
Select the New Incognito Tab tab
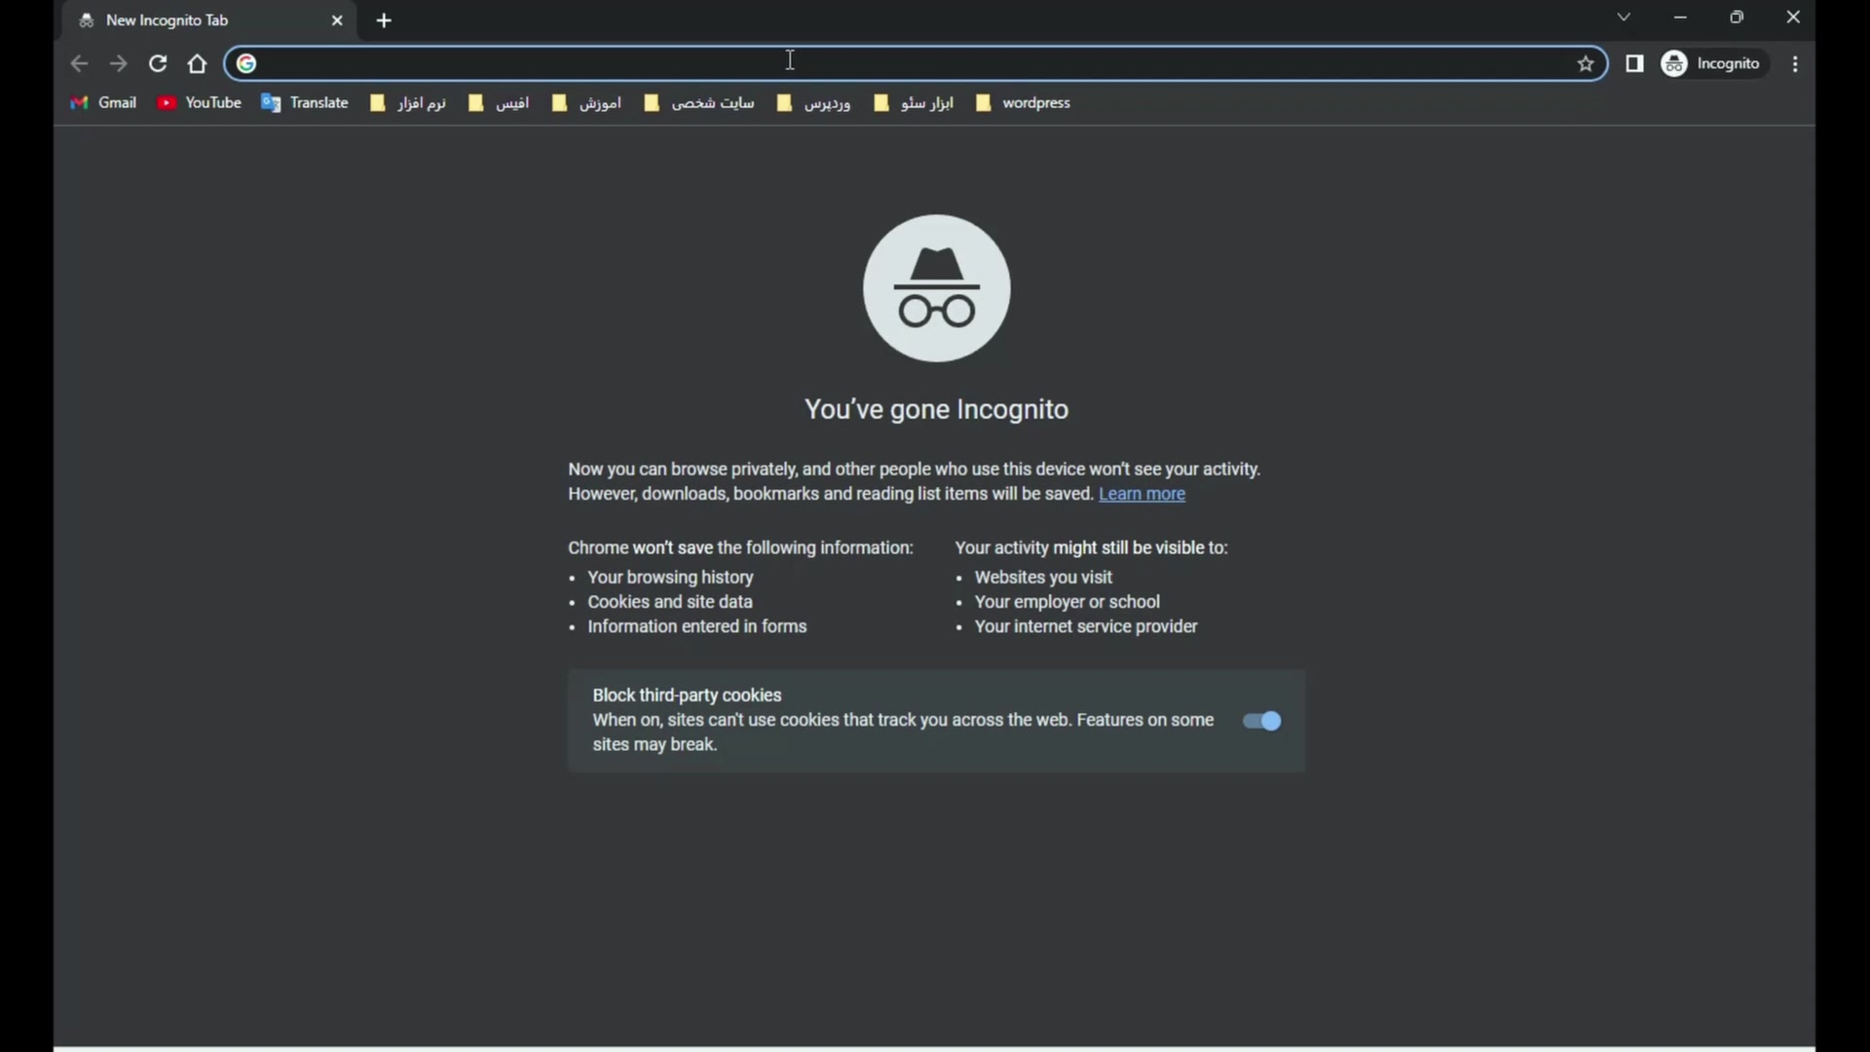[x=195, y=20]
